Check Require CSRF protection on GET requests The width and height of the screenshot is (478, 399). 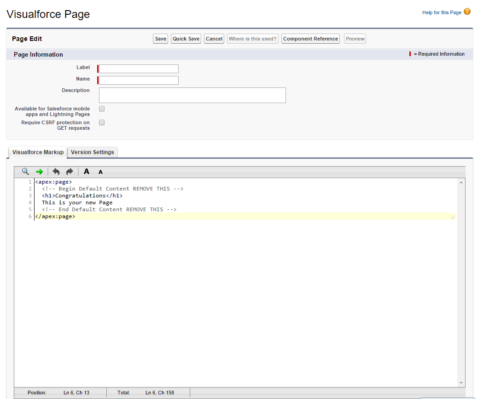pyautogui.click(x=102, y=123)
